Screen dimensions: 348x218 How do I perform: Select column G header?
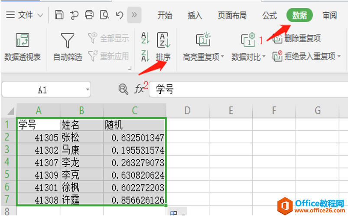[318, 110]
